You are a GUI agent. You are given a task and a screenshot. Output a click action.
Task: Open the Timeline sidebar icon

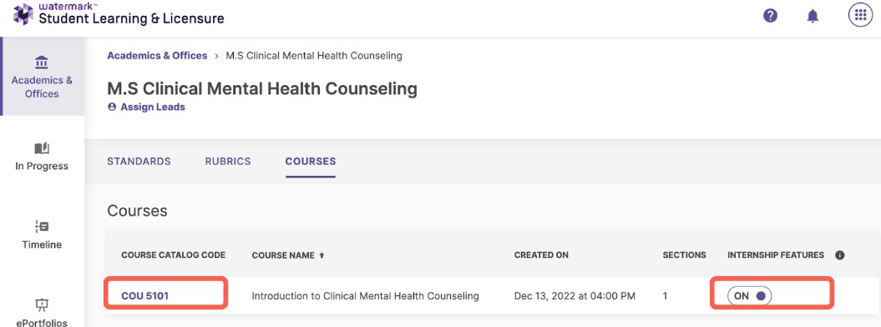click(x=42, y=227)
